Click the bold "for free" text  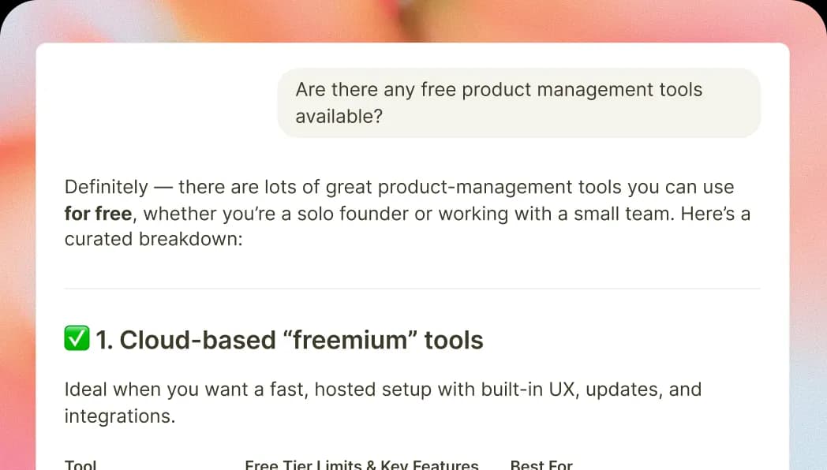(x=98, y=214)
